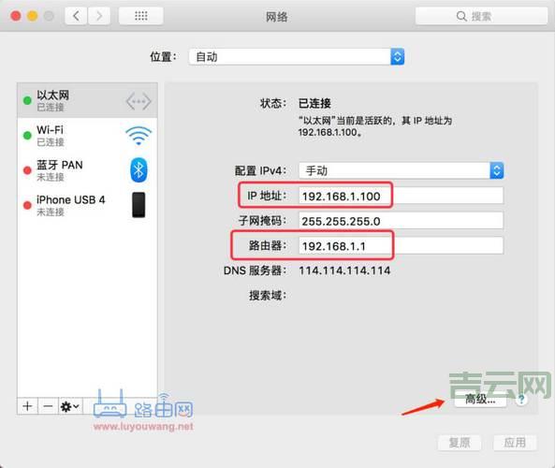Add a network service with plus button
555x468 pixels.
pyautogui.click(x=27, y=405)
